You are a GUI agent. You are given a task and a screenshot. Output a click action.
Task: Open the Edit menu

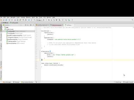4,17
